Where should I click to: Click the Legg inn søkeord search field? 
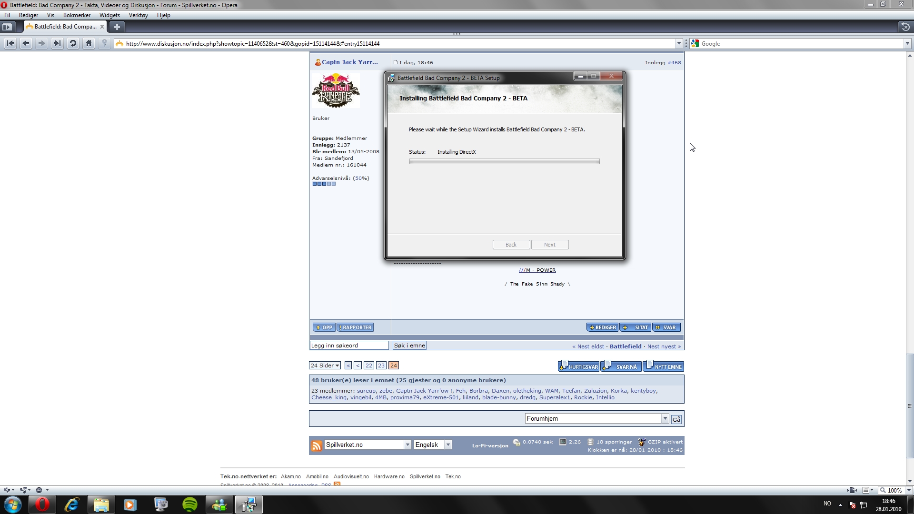[349, 346]
